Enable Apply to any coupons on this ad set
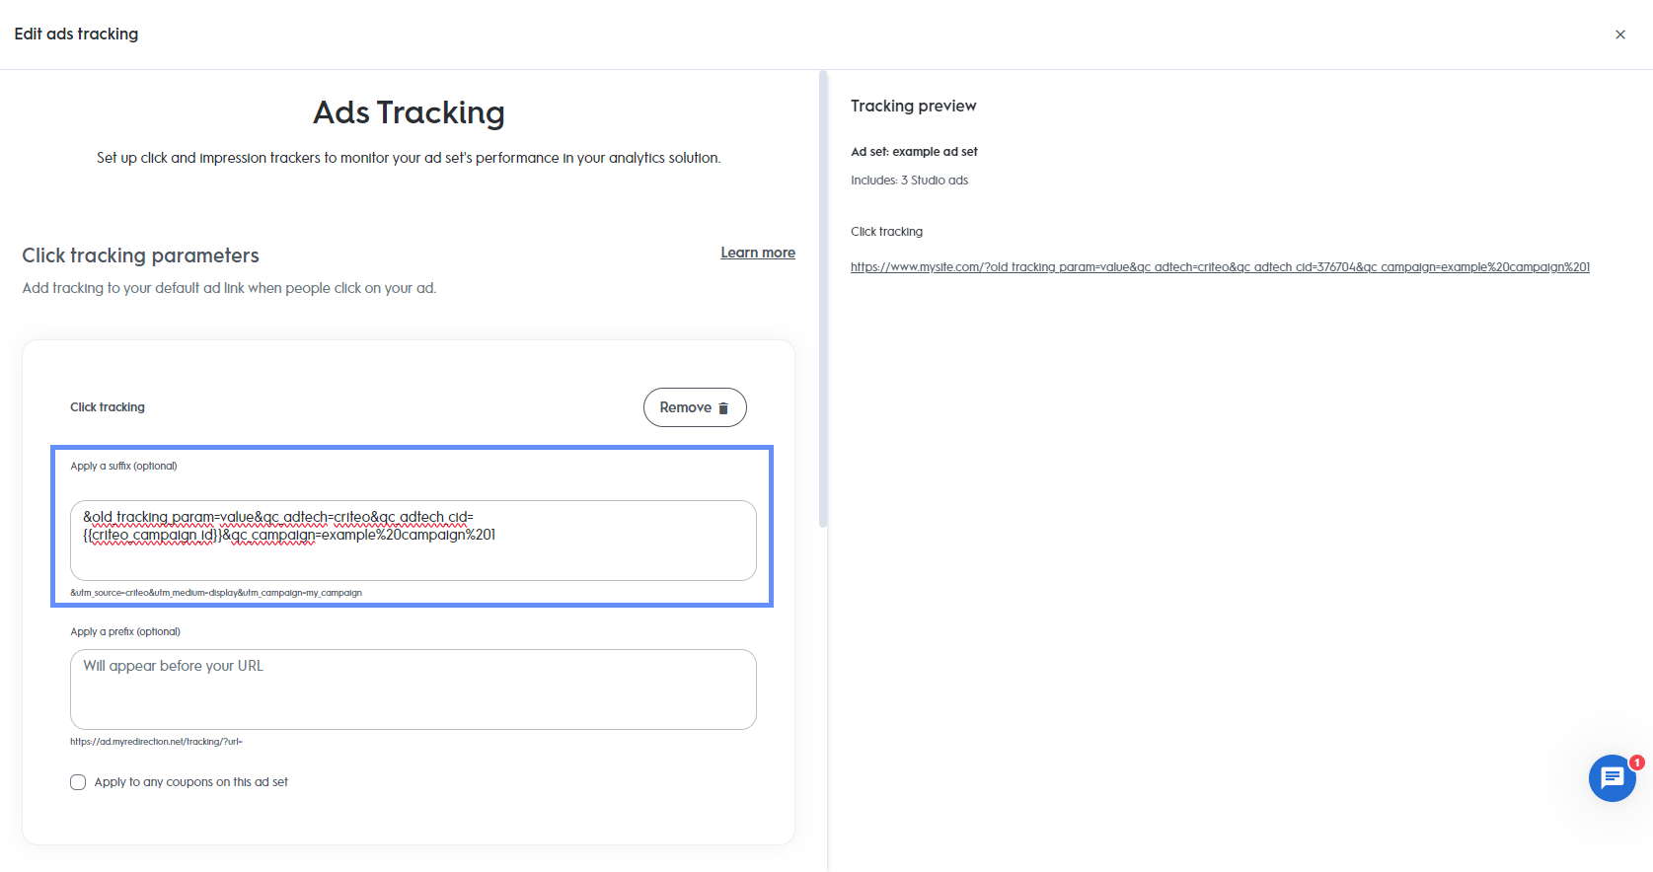 point(78,781)
